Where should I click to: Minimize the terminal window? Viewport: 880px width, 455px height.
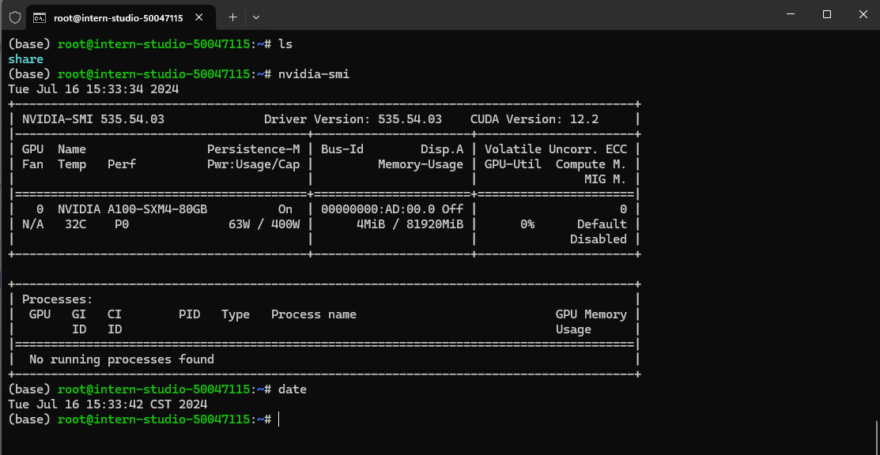pos(790,14)
